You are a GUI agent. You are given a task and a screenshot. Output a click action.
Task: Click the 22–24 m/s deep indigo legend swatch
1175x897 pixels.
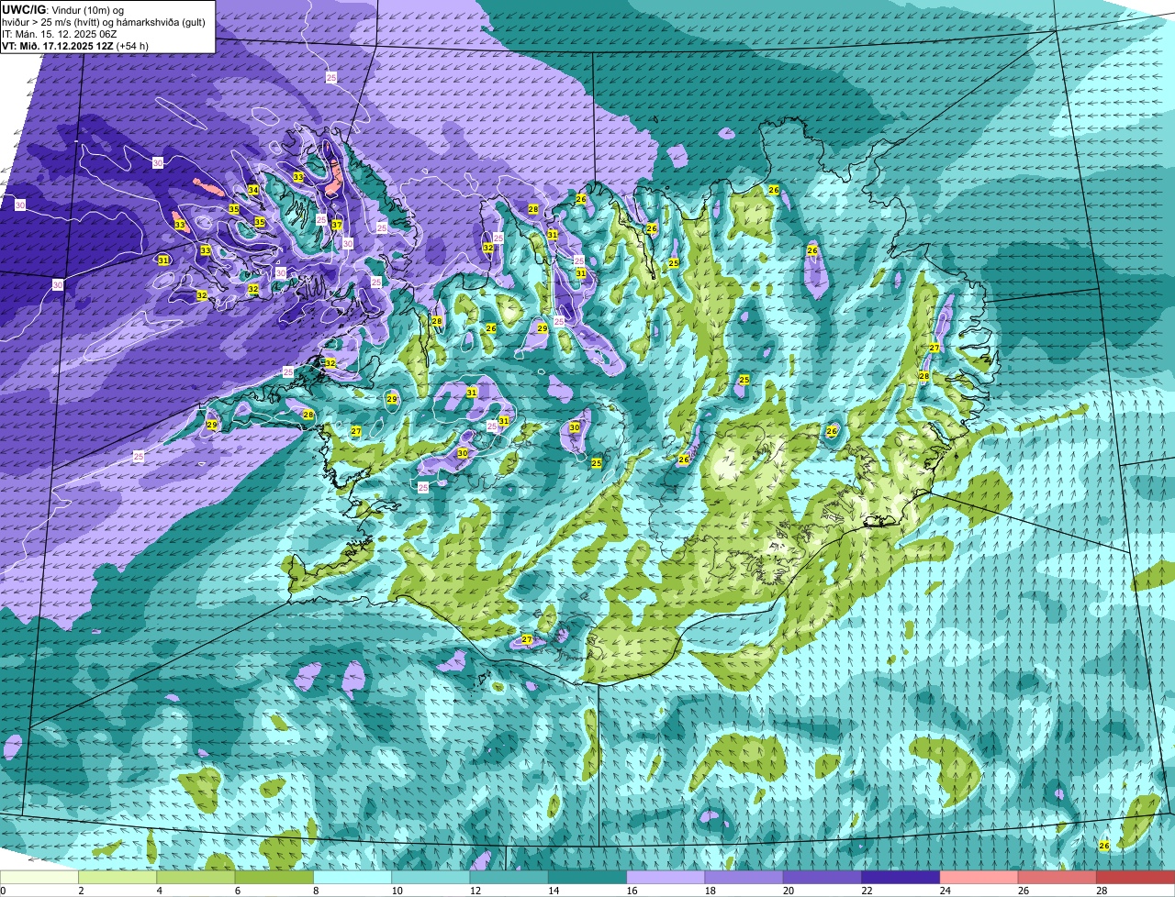click(x=901, y=878)
